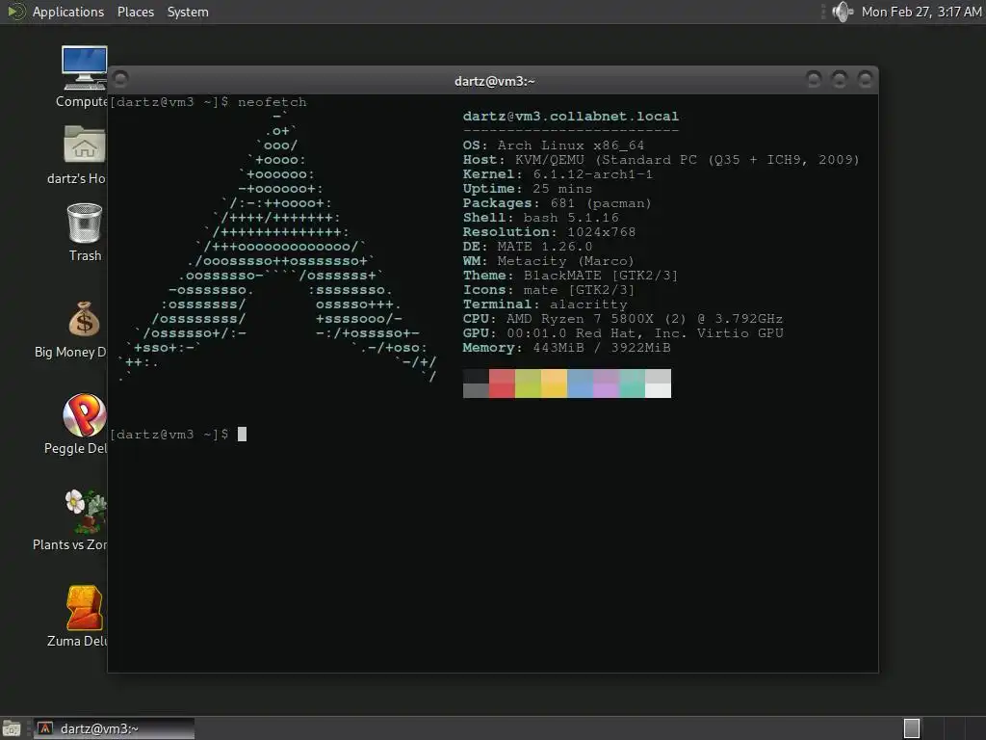This screenshot has height=740, width=986.
Task: Click the 'WM: Metacity (Marco)' line
Action: coord(549,261)
